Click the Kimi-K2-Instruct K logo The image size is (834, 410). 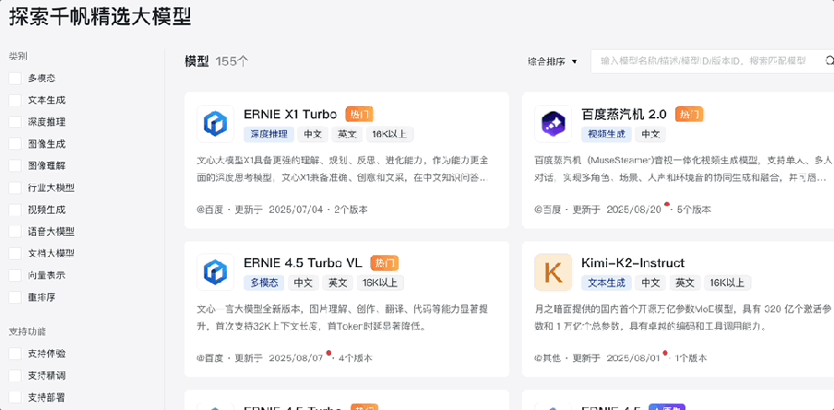coord(554,272)
